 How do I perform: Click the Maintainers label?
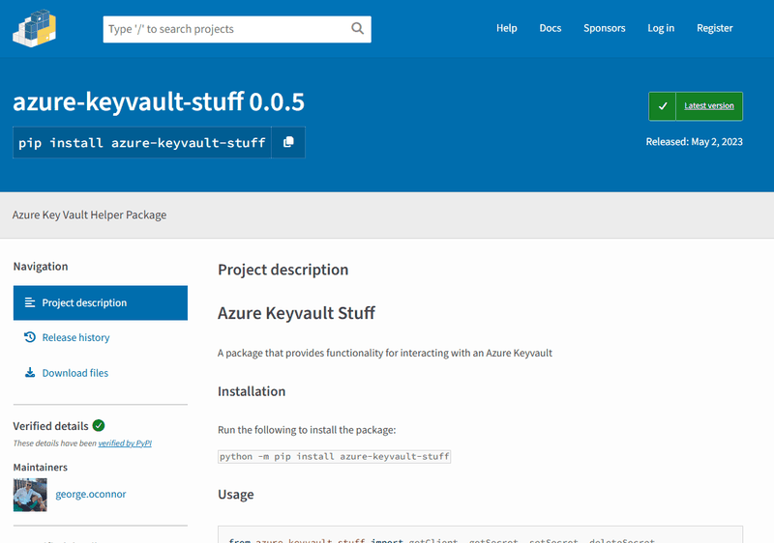click(x=40, y=467)
